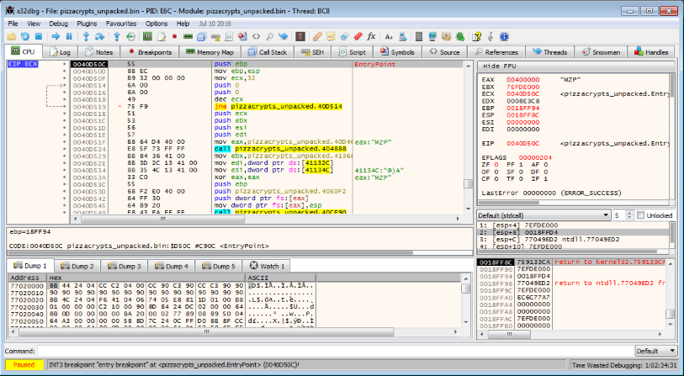Open the Plugins menu
684x376 pixels.
click(87, 24)
